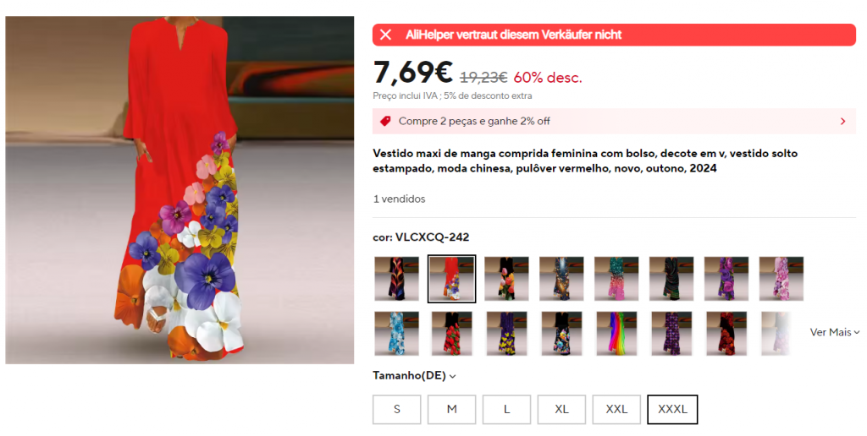Select the rainbow striped dress swatch
Image resolution: width=867 pixels, height=436 pixels.
tap(616, 334)
